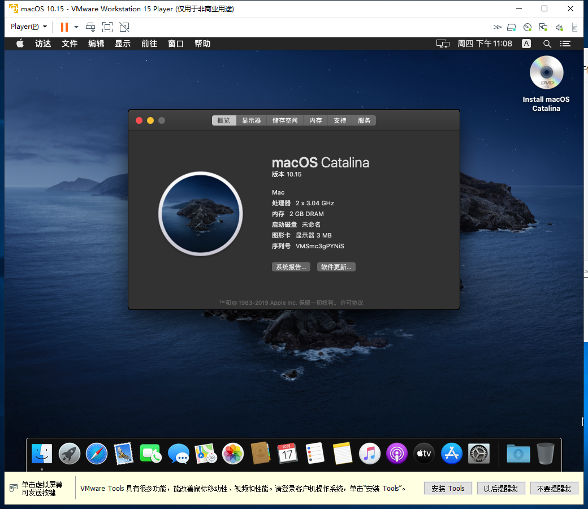Click the display mirroring menu icon

(443, 44)
